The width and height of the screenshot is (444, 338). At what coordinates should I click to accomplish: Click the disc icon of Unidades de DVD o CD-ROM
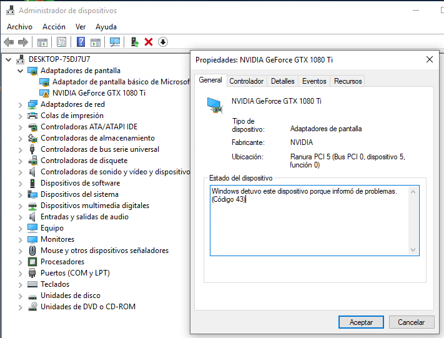click(32, 307)
